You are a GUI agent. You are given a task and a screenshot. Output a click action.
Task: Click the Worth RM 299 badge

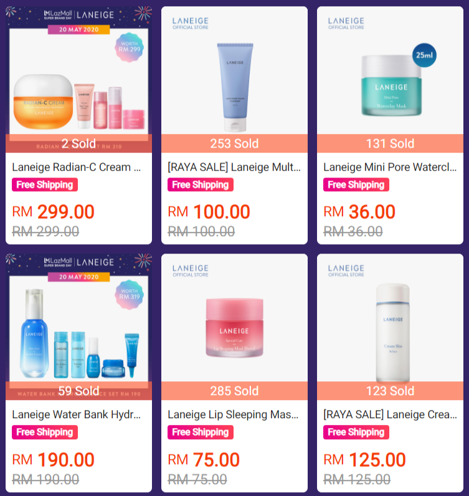point(130,47)
